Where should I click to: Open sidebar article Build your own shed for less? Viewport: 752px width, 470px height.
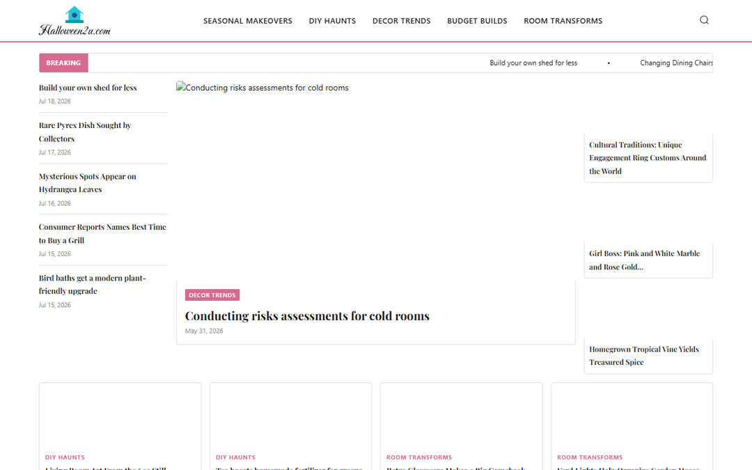click(x=88, y=88)
